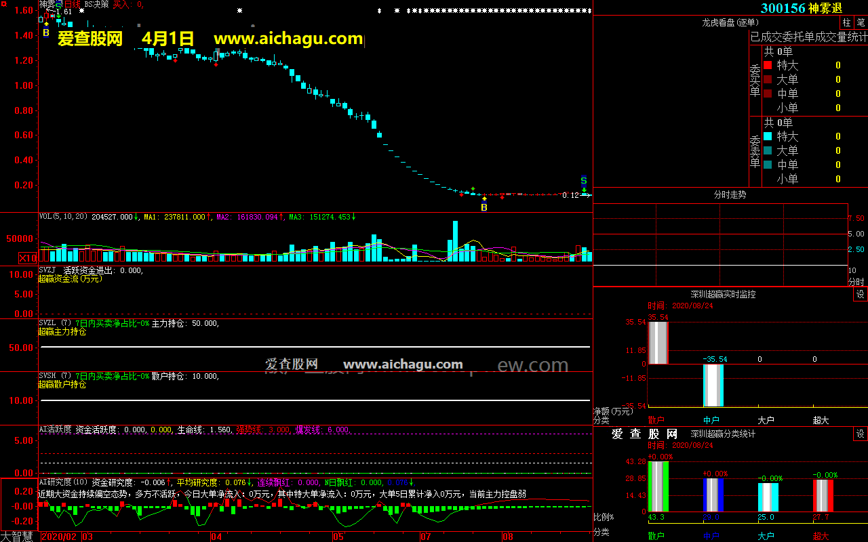
Task: Click the green 散户 bar in 分类统计 chart
Action: 658,486
